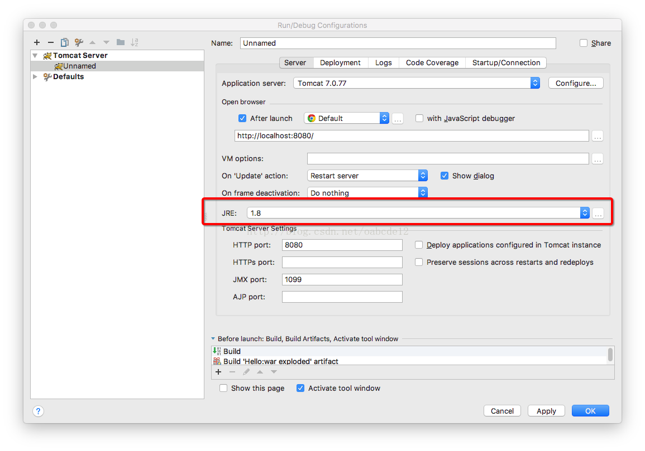This screenshot has height=451, width=645.
Task: Open edit defaults wrench icon in toolbar
Action: (x=79, y=42)
